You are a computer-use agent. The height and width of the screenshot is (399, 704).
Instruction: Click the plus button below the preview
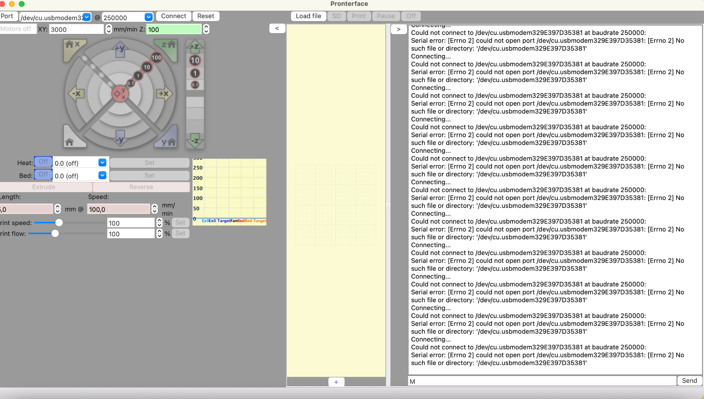pos(336,382)
